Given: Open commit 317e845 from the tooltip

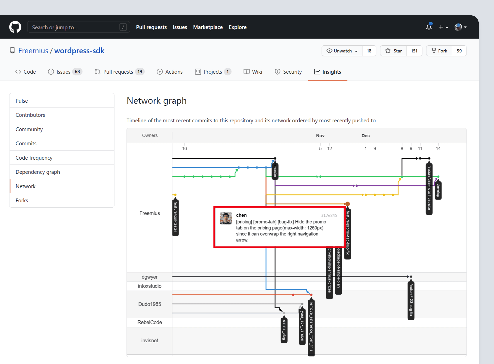Looking at the screenshot, I should (x=329, y=215).
